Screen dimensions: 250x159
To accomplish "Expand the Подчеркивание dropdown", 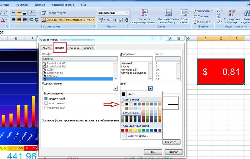I will 116,88.
